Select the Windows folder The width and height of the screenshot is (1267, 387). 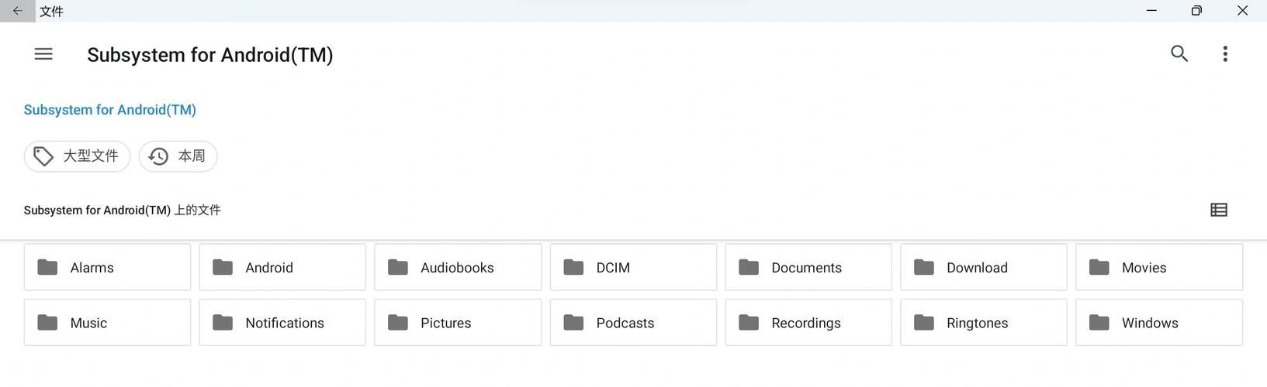(x=1159, y=323)
